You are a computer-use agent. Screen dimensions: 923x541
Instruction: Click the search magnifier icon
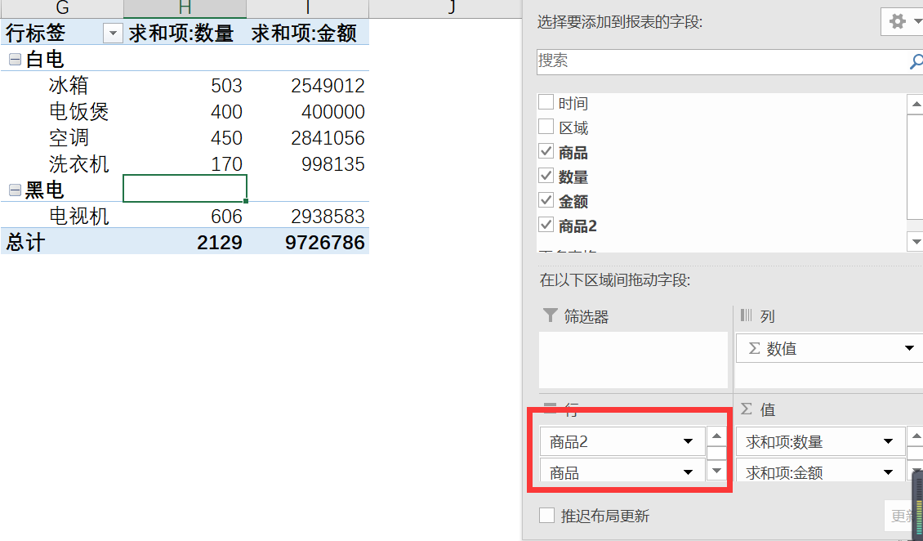point(916,61)
